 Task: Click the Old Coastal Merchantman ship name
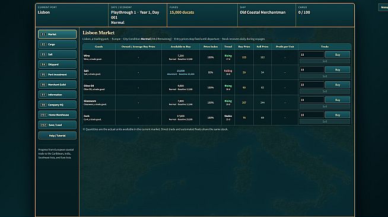tap(263, 12)
